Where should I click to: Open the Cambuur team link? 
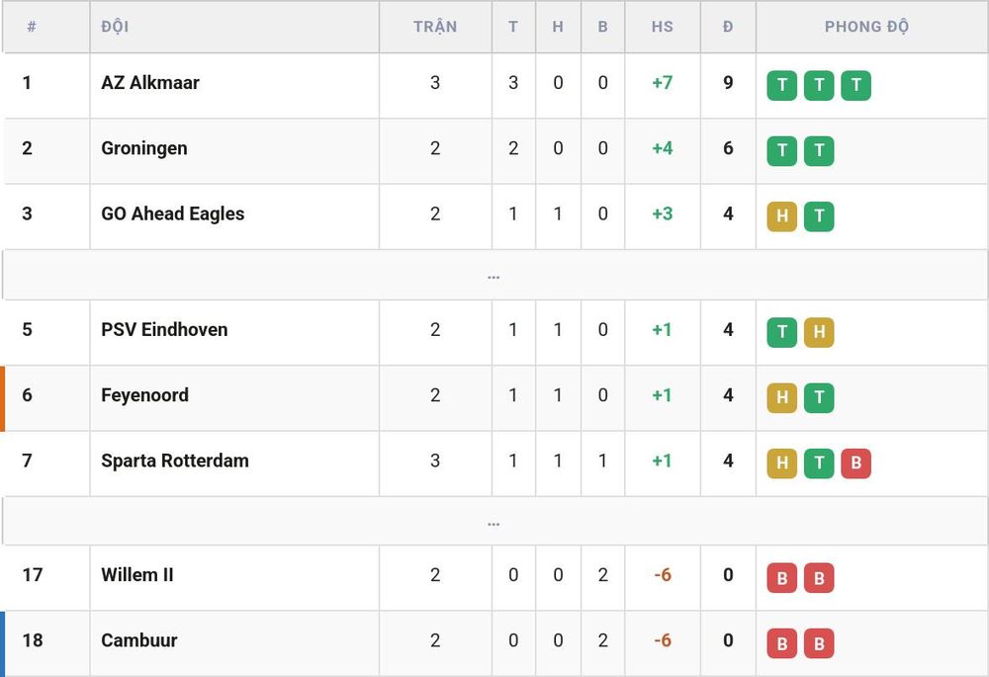138,640
